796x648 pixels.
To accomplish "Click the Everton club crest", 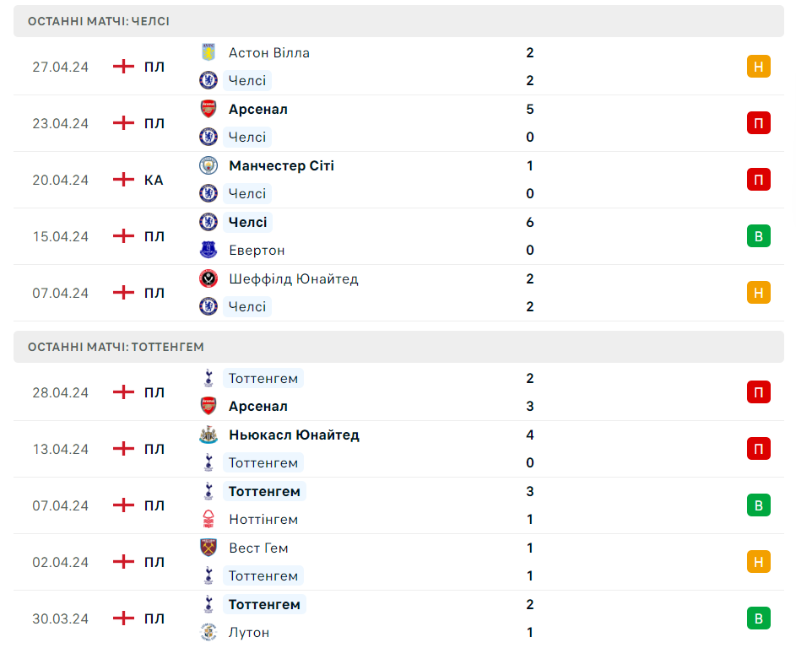I will click(x=208, y=250).
